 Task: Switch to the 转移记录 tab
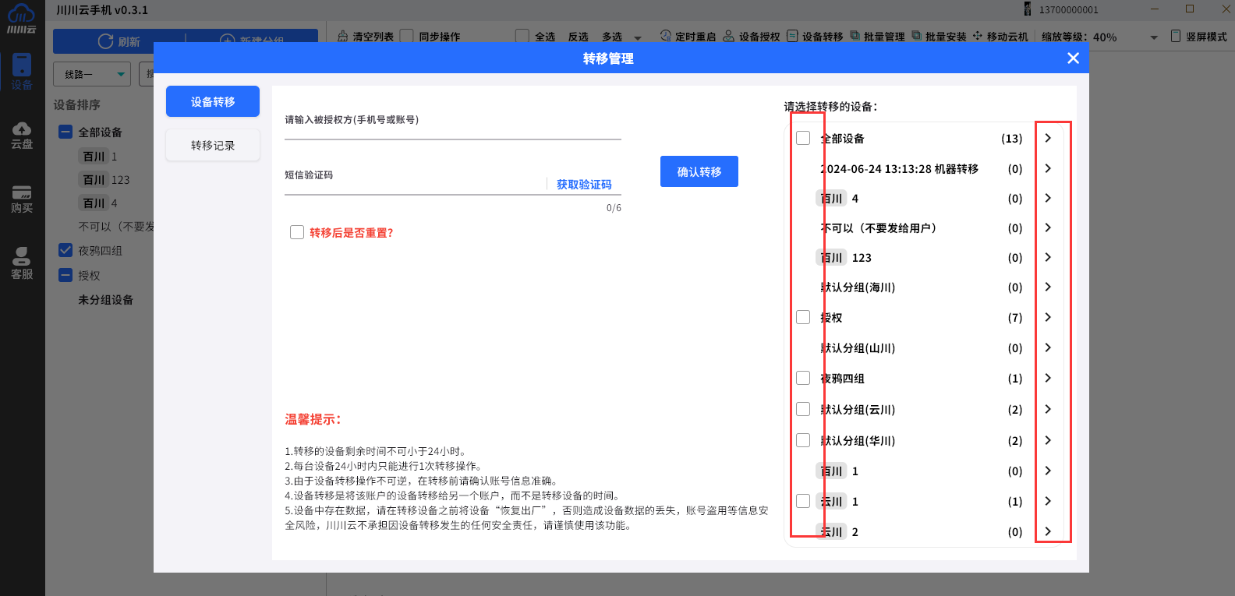213,146
